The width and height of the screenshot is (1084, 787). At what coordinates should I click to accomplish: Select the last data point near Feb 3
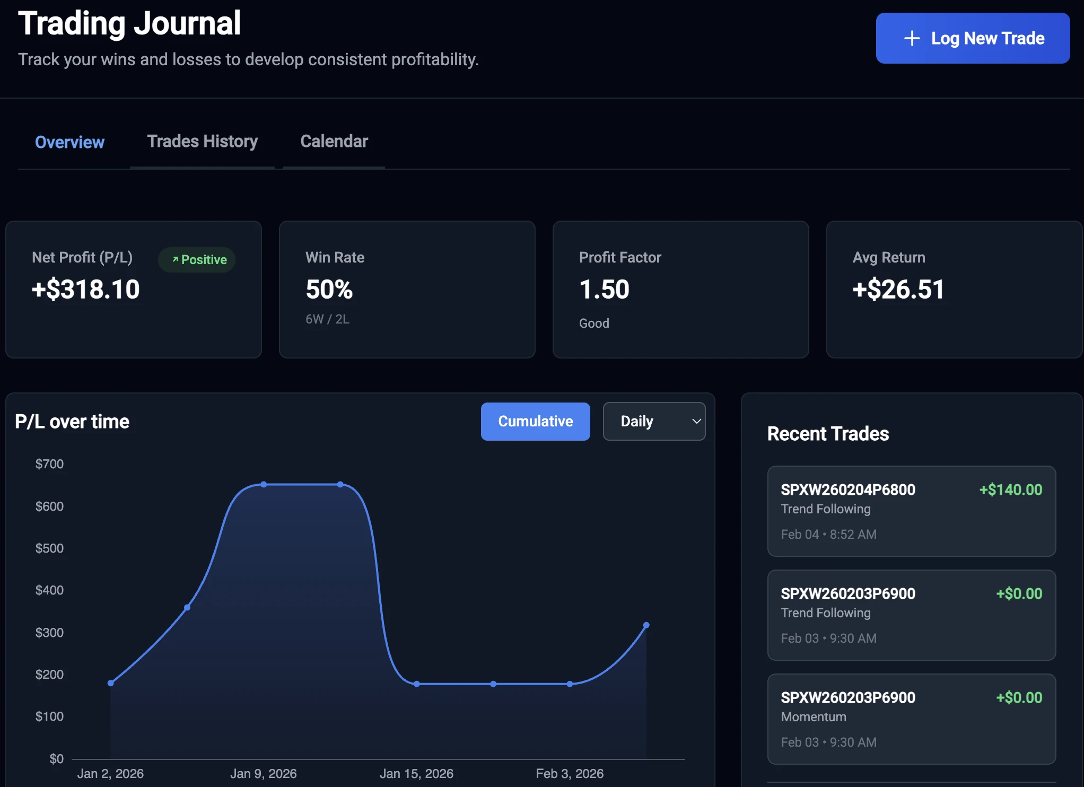pos(646,626)
